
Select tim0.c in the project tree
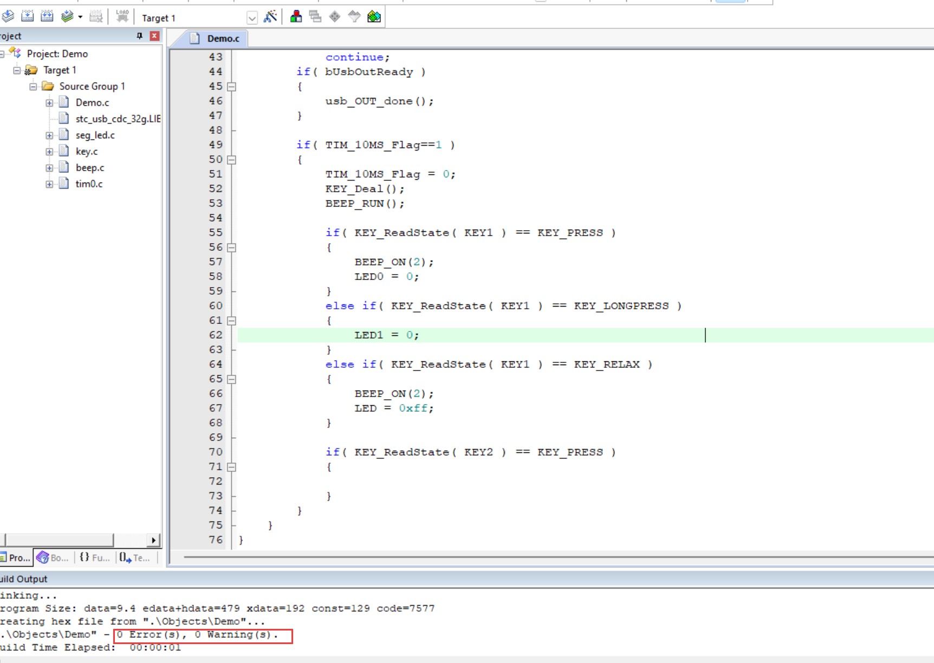[x=89, y=184]
